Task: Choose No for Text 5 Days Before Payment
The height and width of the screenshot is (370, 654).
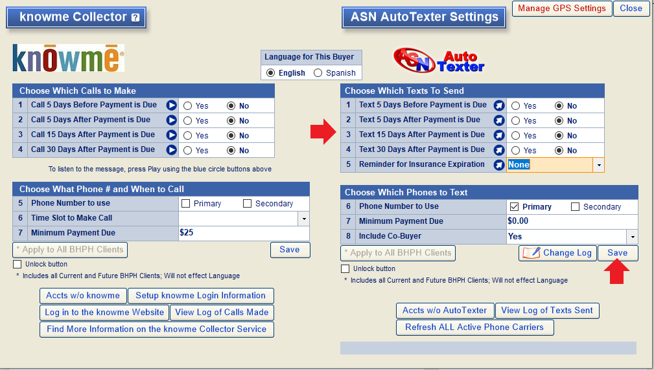Action: coord(559,105)
